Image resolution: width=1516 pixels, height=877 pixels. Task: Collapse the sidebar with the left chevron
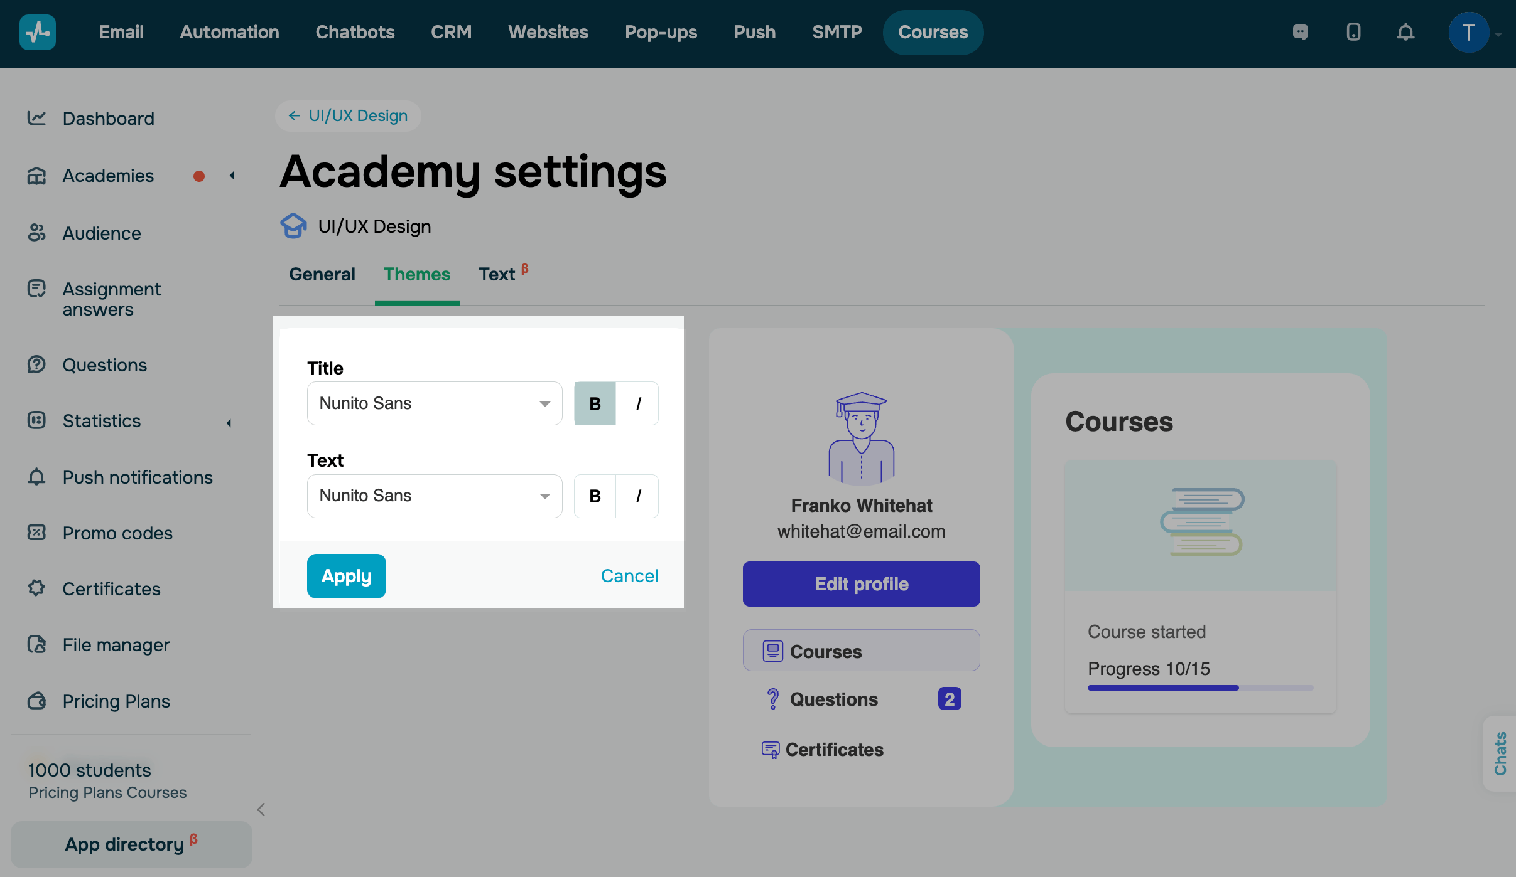pyautogui.click(x=261, y=810)
